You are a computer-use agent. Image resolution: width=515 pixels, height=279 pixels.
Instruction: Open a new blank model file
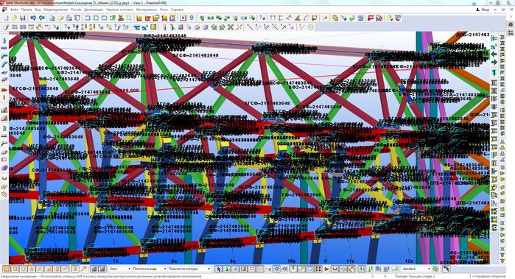point(6,18)
